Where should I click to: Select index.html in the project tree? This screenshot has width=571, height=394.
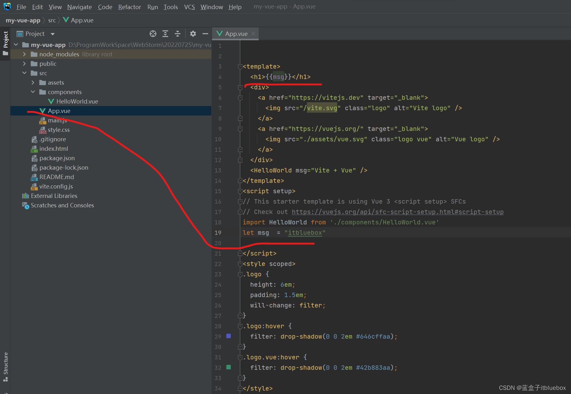point(54,149)
